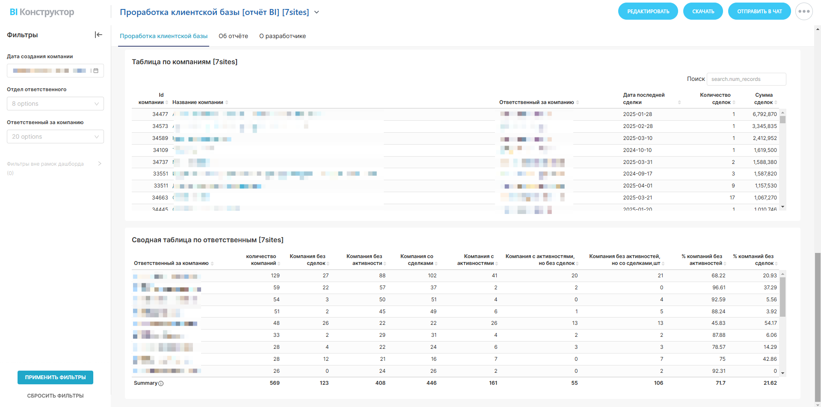
Task: Open calendar in Дата создания компании field
Action: click(96, 71)
